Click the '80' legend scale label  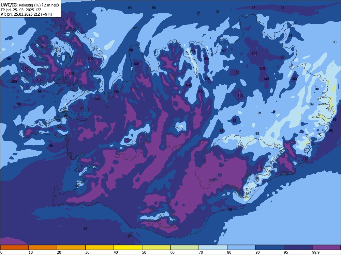click(x=229, y=252)
